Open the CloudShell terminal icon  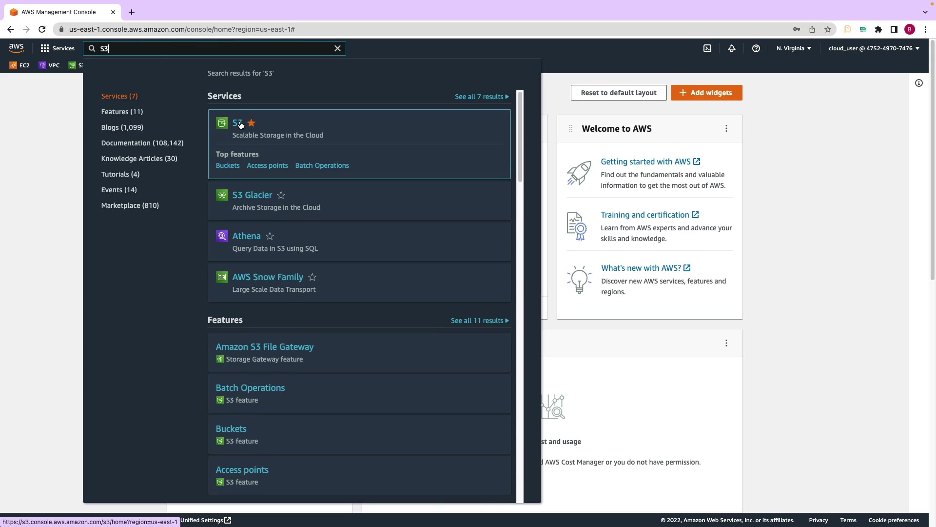pos(707,48)
